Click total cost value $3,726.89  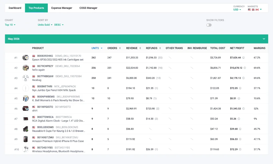click(x=215, y=57)
